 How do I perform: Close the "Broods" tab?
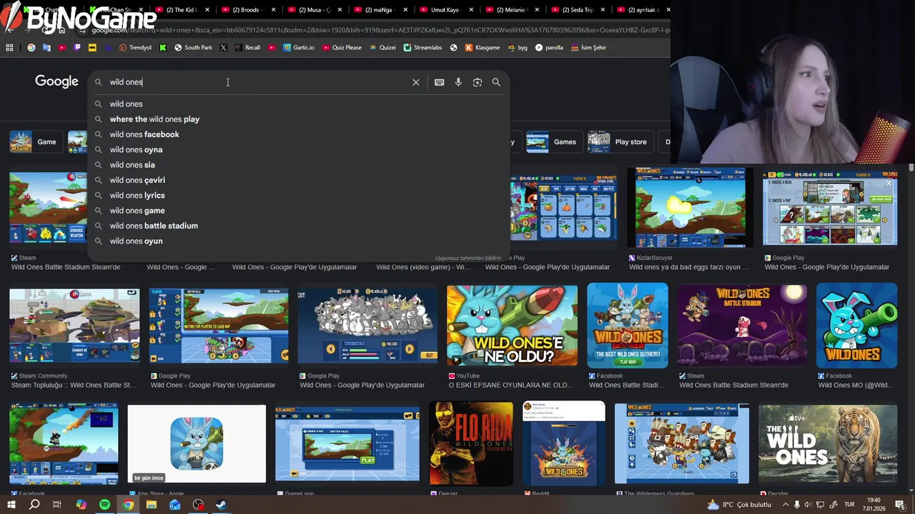(x=273, y=10)
